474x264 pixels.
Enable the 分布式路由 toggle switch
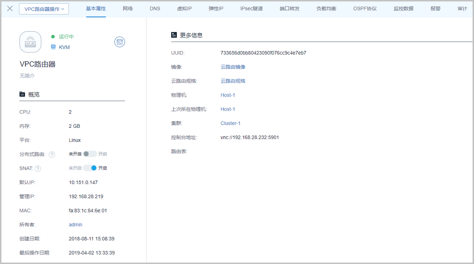90,154
